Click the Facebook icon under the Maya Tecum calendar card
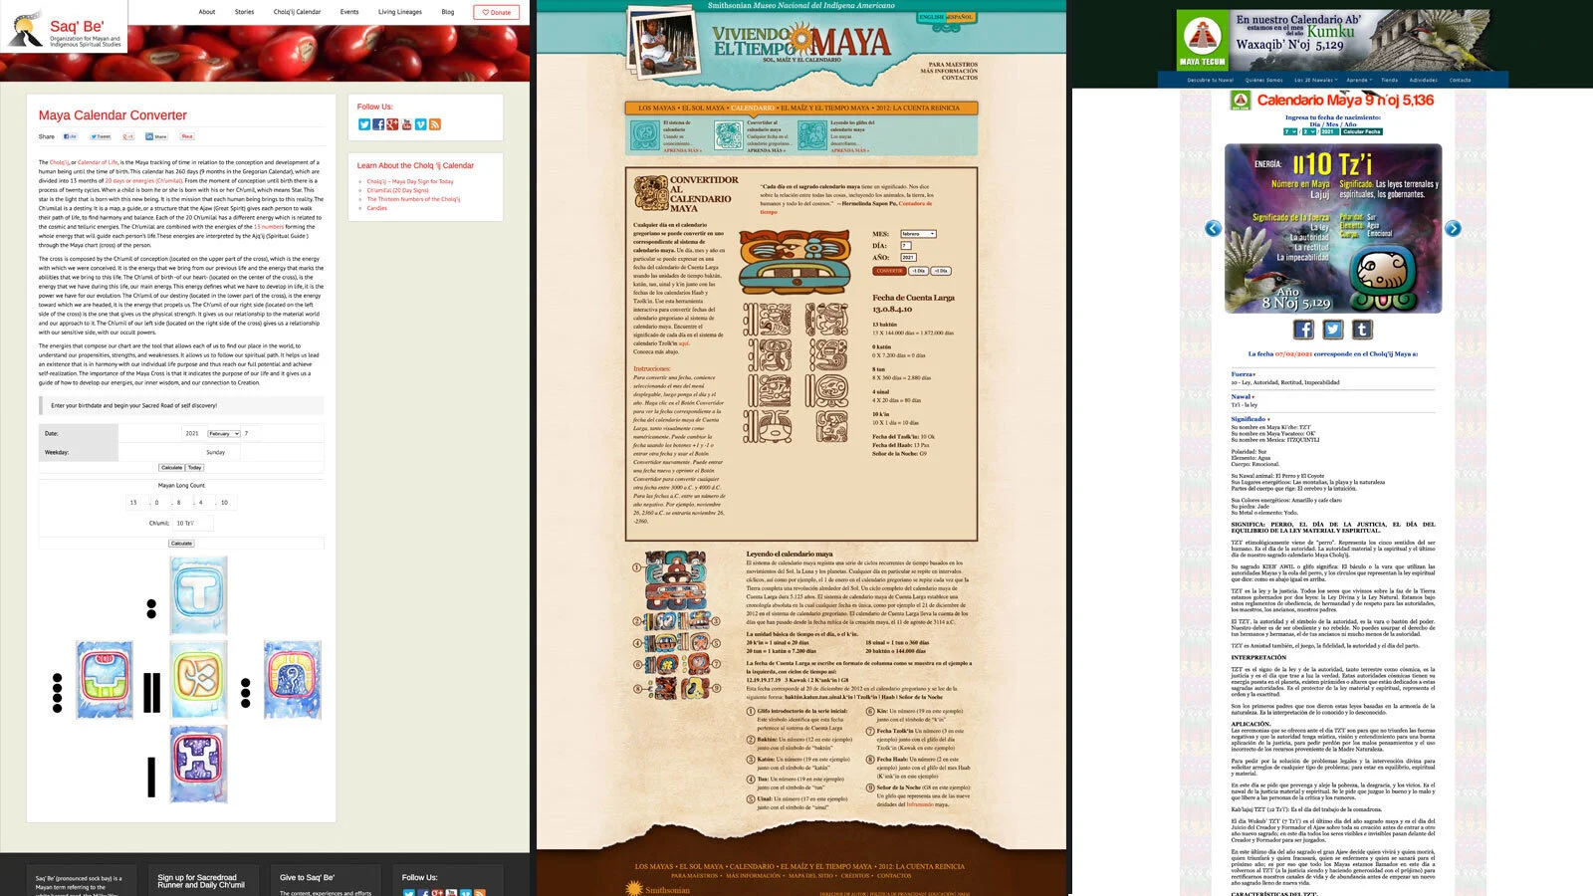The image size is (1593, 896). click(x=1304, y=330)
